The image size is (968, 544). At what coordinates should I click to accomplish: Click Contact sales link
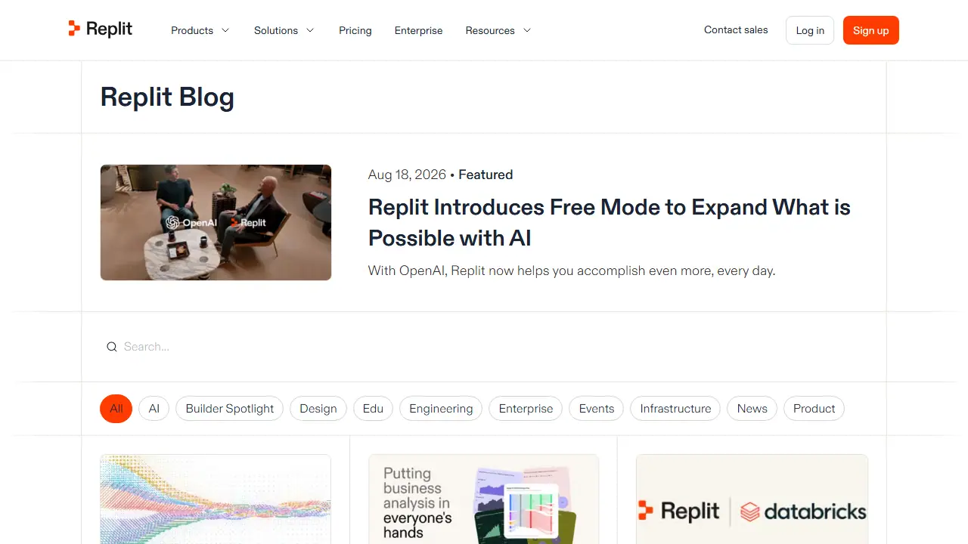click(736, 30)
